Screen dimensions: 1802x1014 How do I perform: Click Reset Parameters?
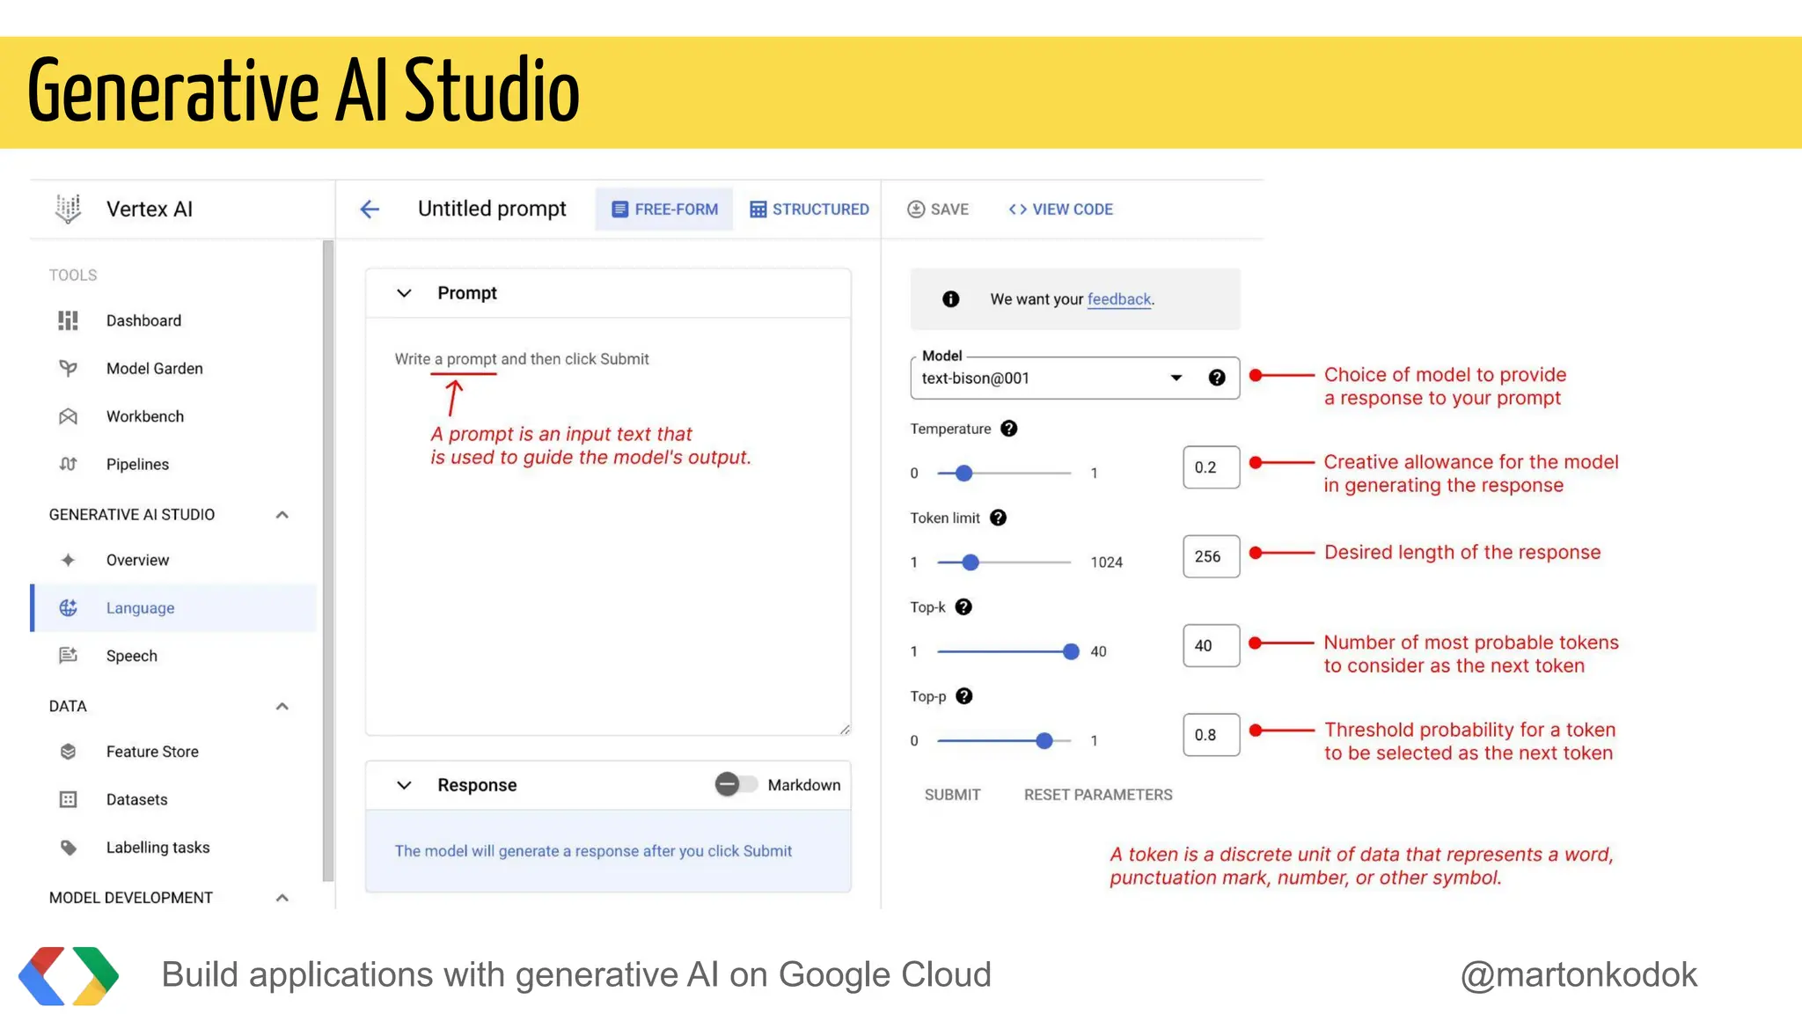tap(1098, 795)
